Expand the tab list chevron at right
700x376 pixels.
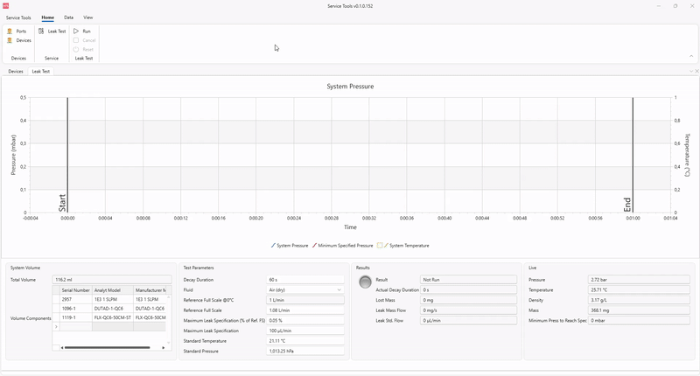(689, 71)
